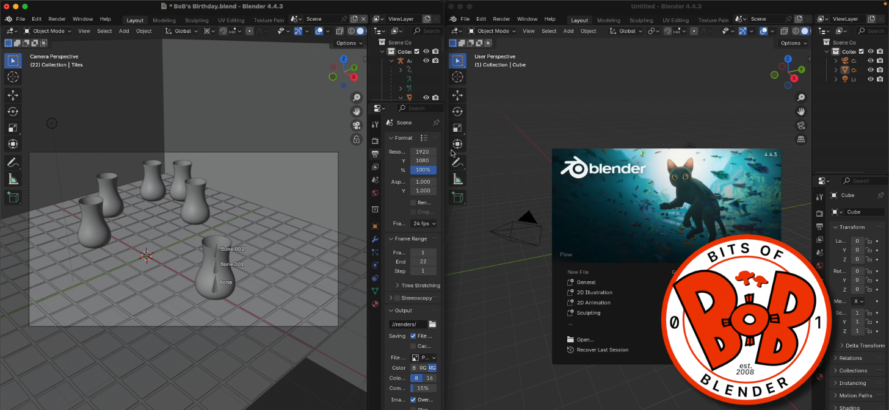
Task: Open File menu in BoB's Birthday window
Action: (21, 19)
